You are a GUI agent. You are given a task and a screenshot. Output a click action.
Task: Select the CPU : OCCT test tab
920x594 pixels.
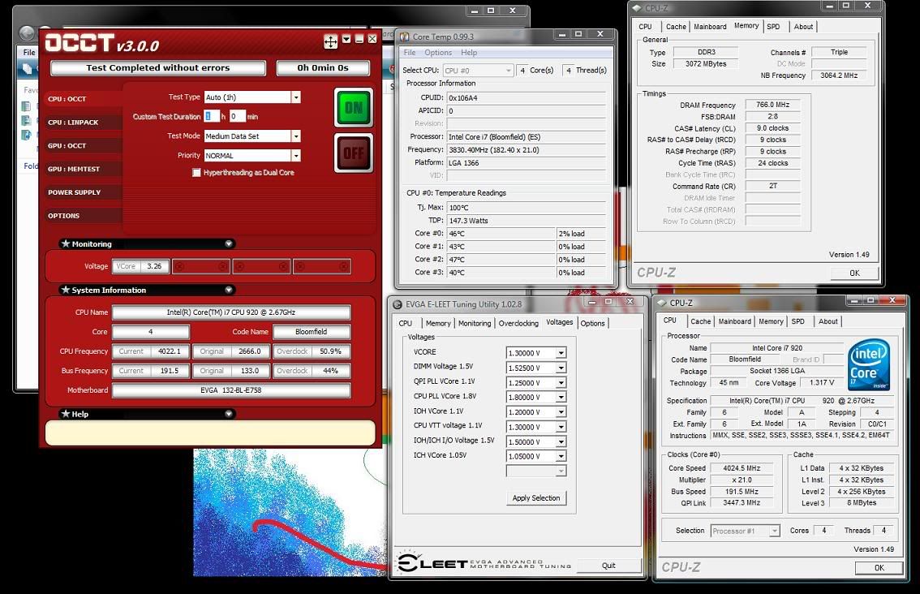pyautogui.click(x=83, y=99)
